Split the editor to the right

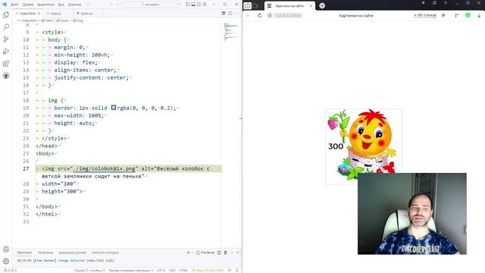230,14
